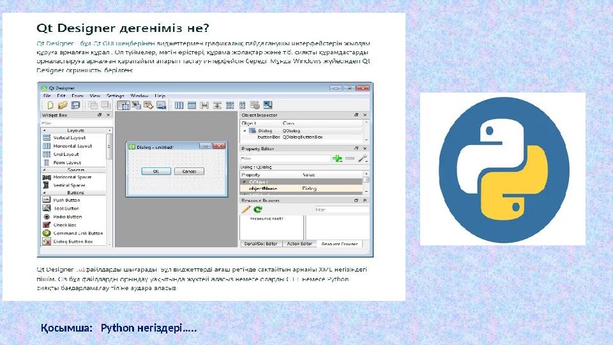Click the Property Editor filter field

(285, 158)
